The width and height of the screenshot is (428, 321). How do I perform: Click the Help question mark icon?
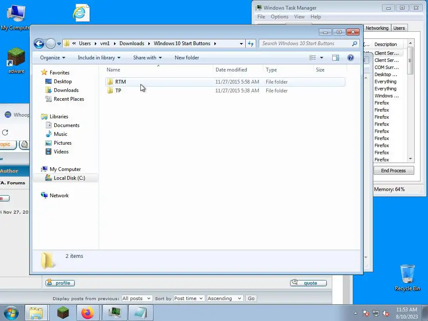(351, 58)
